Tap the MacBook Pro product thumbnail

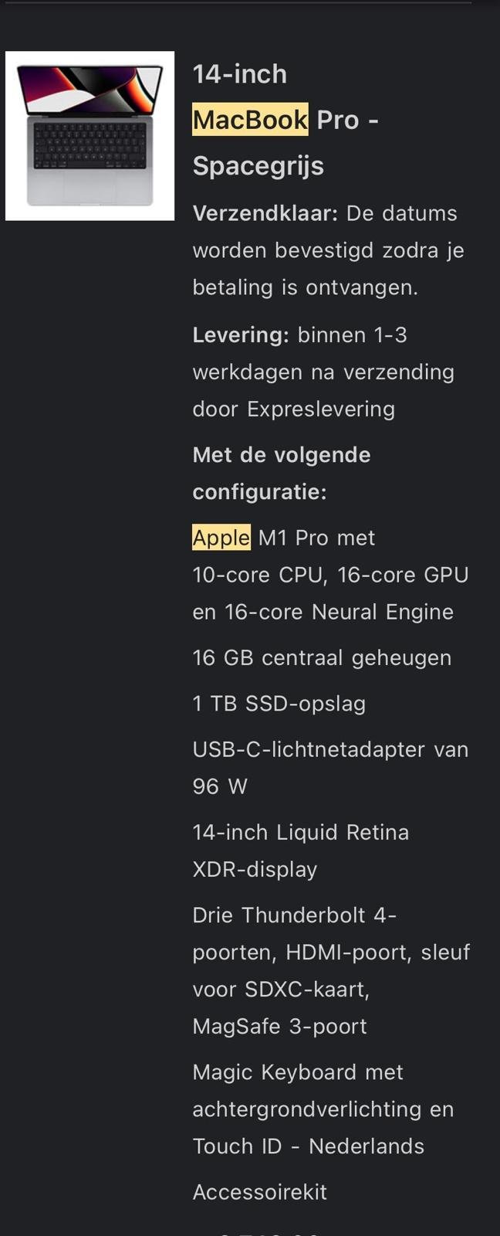pyautogui.click(x=90, y=136)
